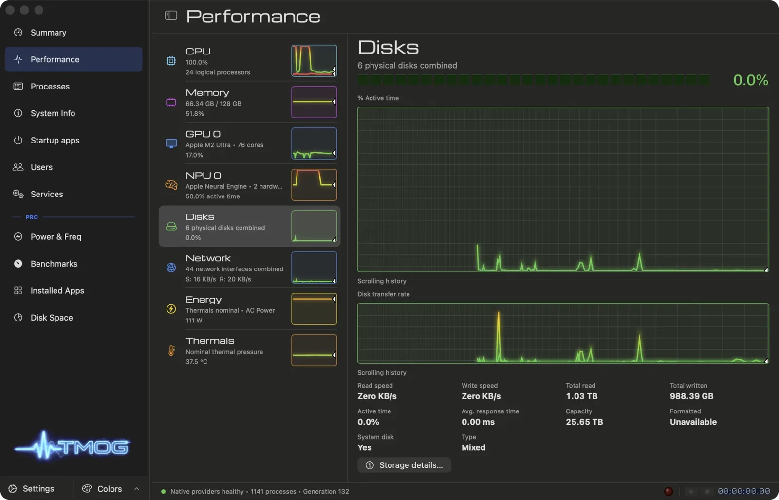Select the Memory performance thumbnail graph

[x=314, y=102]
